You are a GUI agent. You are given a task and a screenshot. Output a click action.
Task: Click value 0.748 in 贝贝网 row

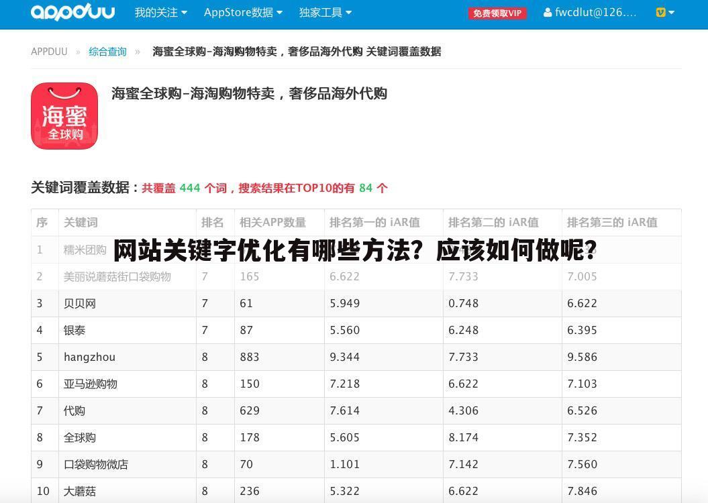[463, 304]
